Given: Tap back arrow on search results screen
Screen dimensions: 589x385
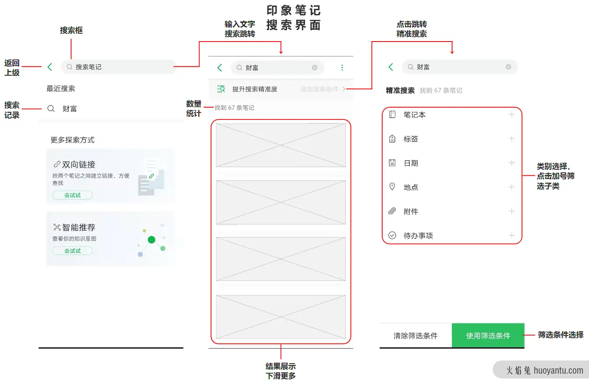Looking at the screenshot, I should click(220, 67).
